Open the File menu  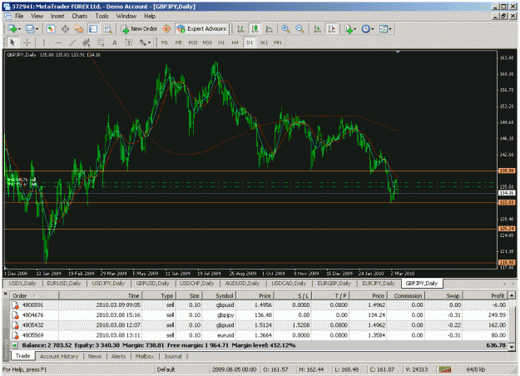click(19, 16)
